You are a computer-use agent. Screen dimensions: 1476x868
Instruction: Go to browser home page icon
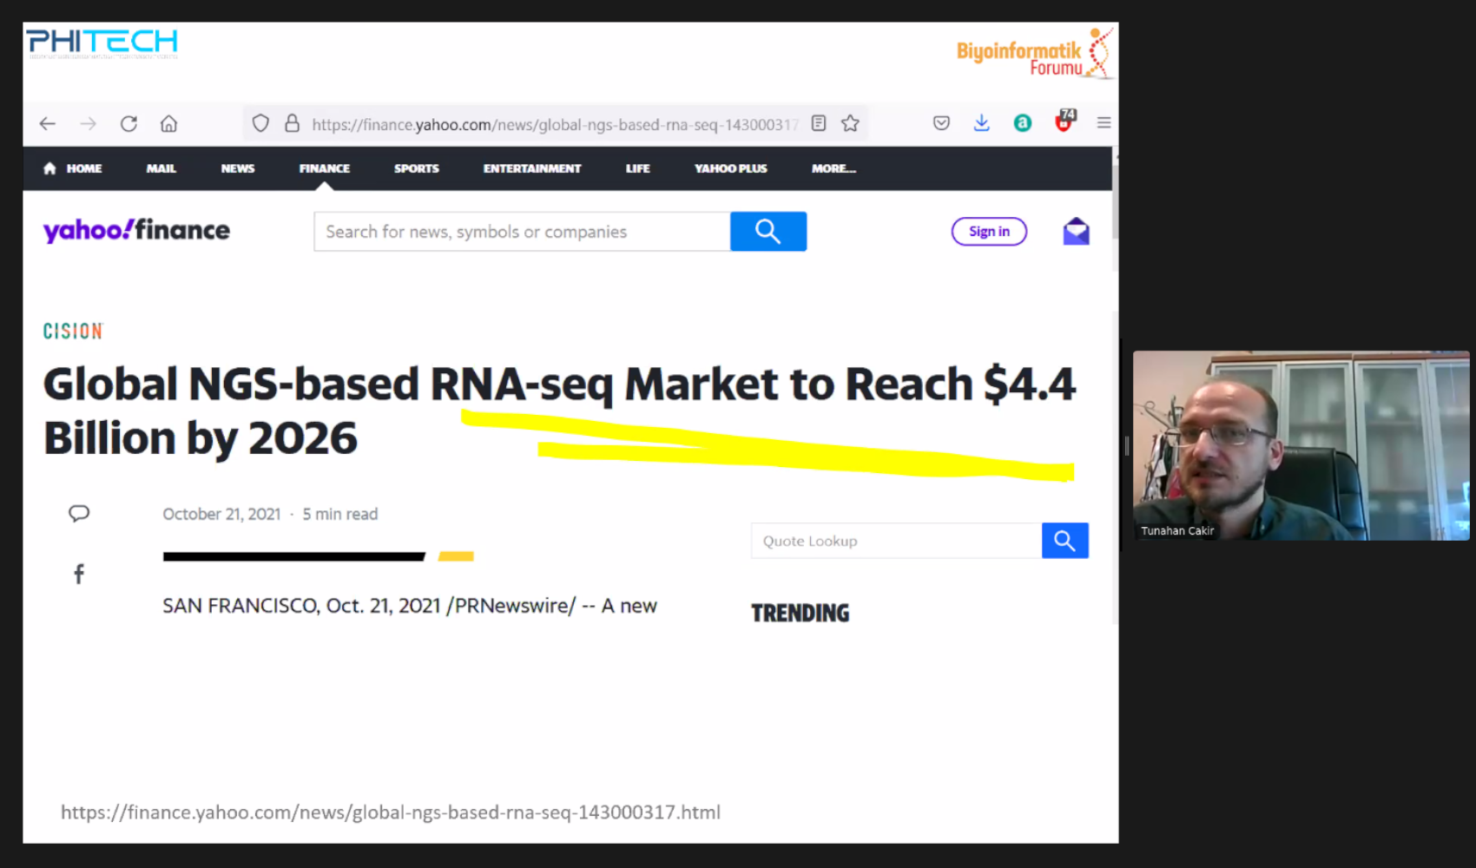[168, 124]
